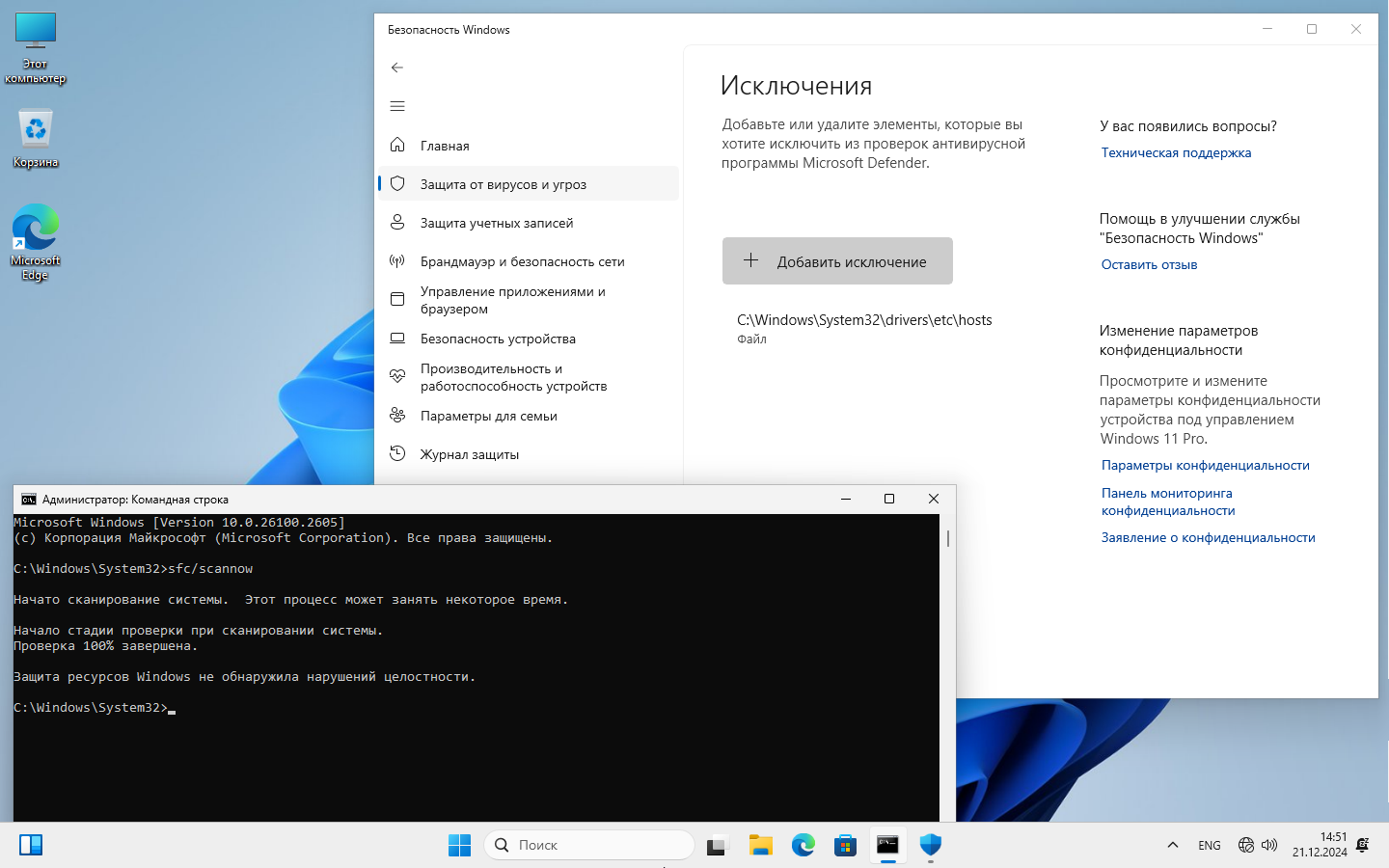Click the taskbar Поиск search box
1389x868 pixels.
pyautogui.click(x=589, y=845)
